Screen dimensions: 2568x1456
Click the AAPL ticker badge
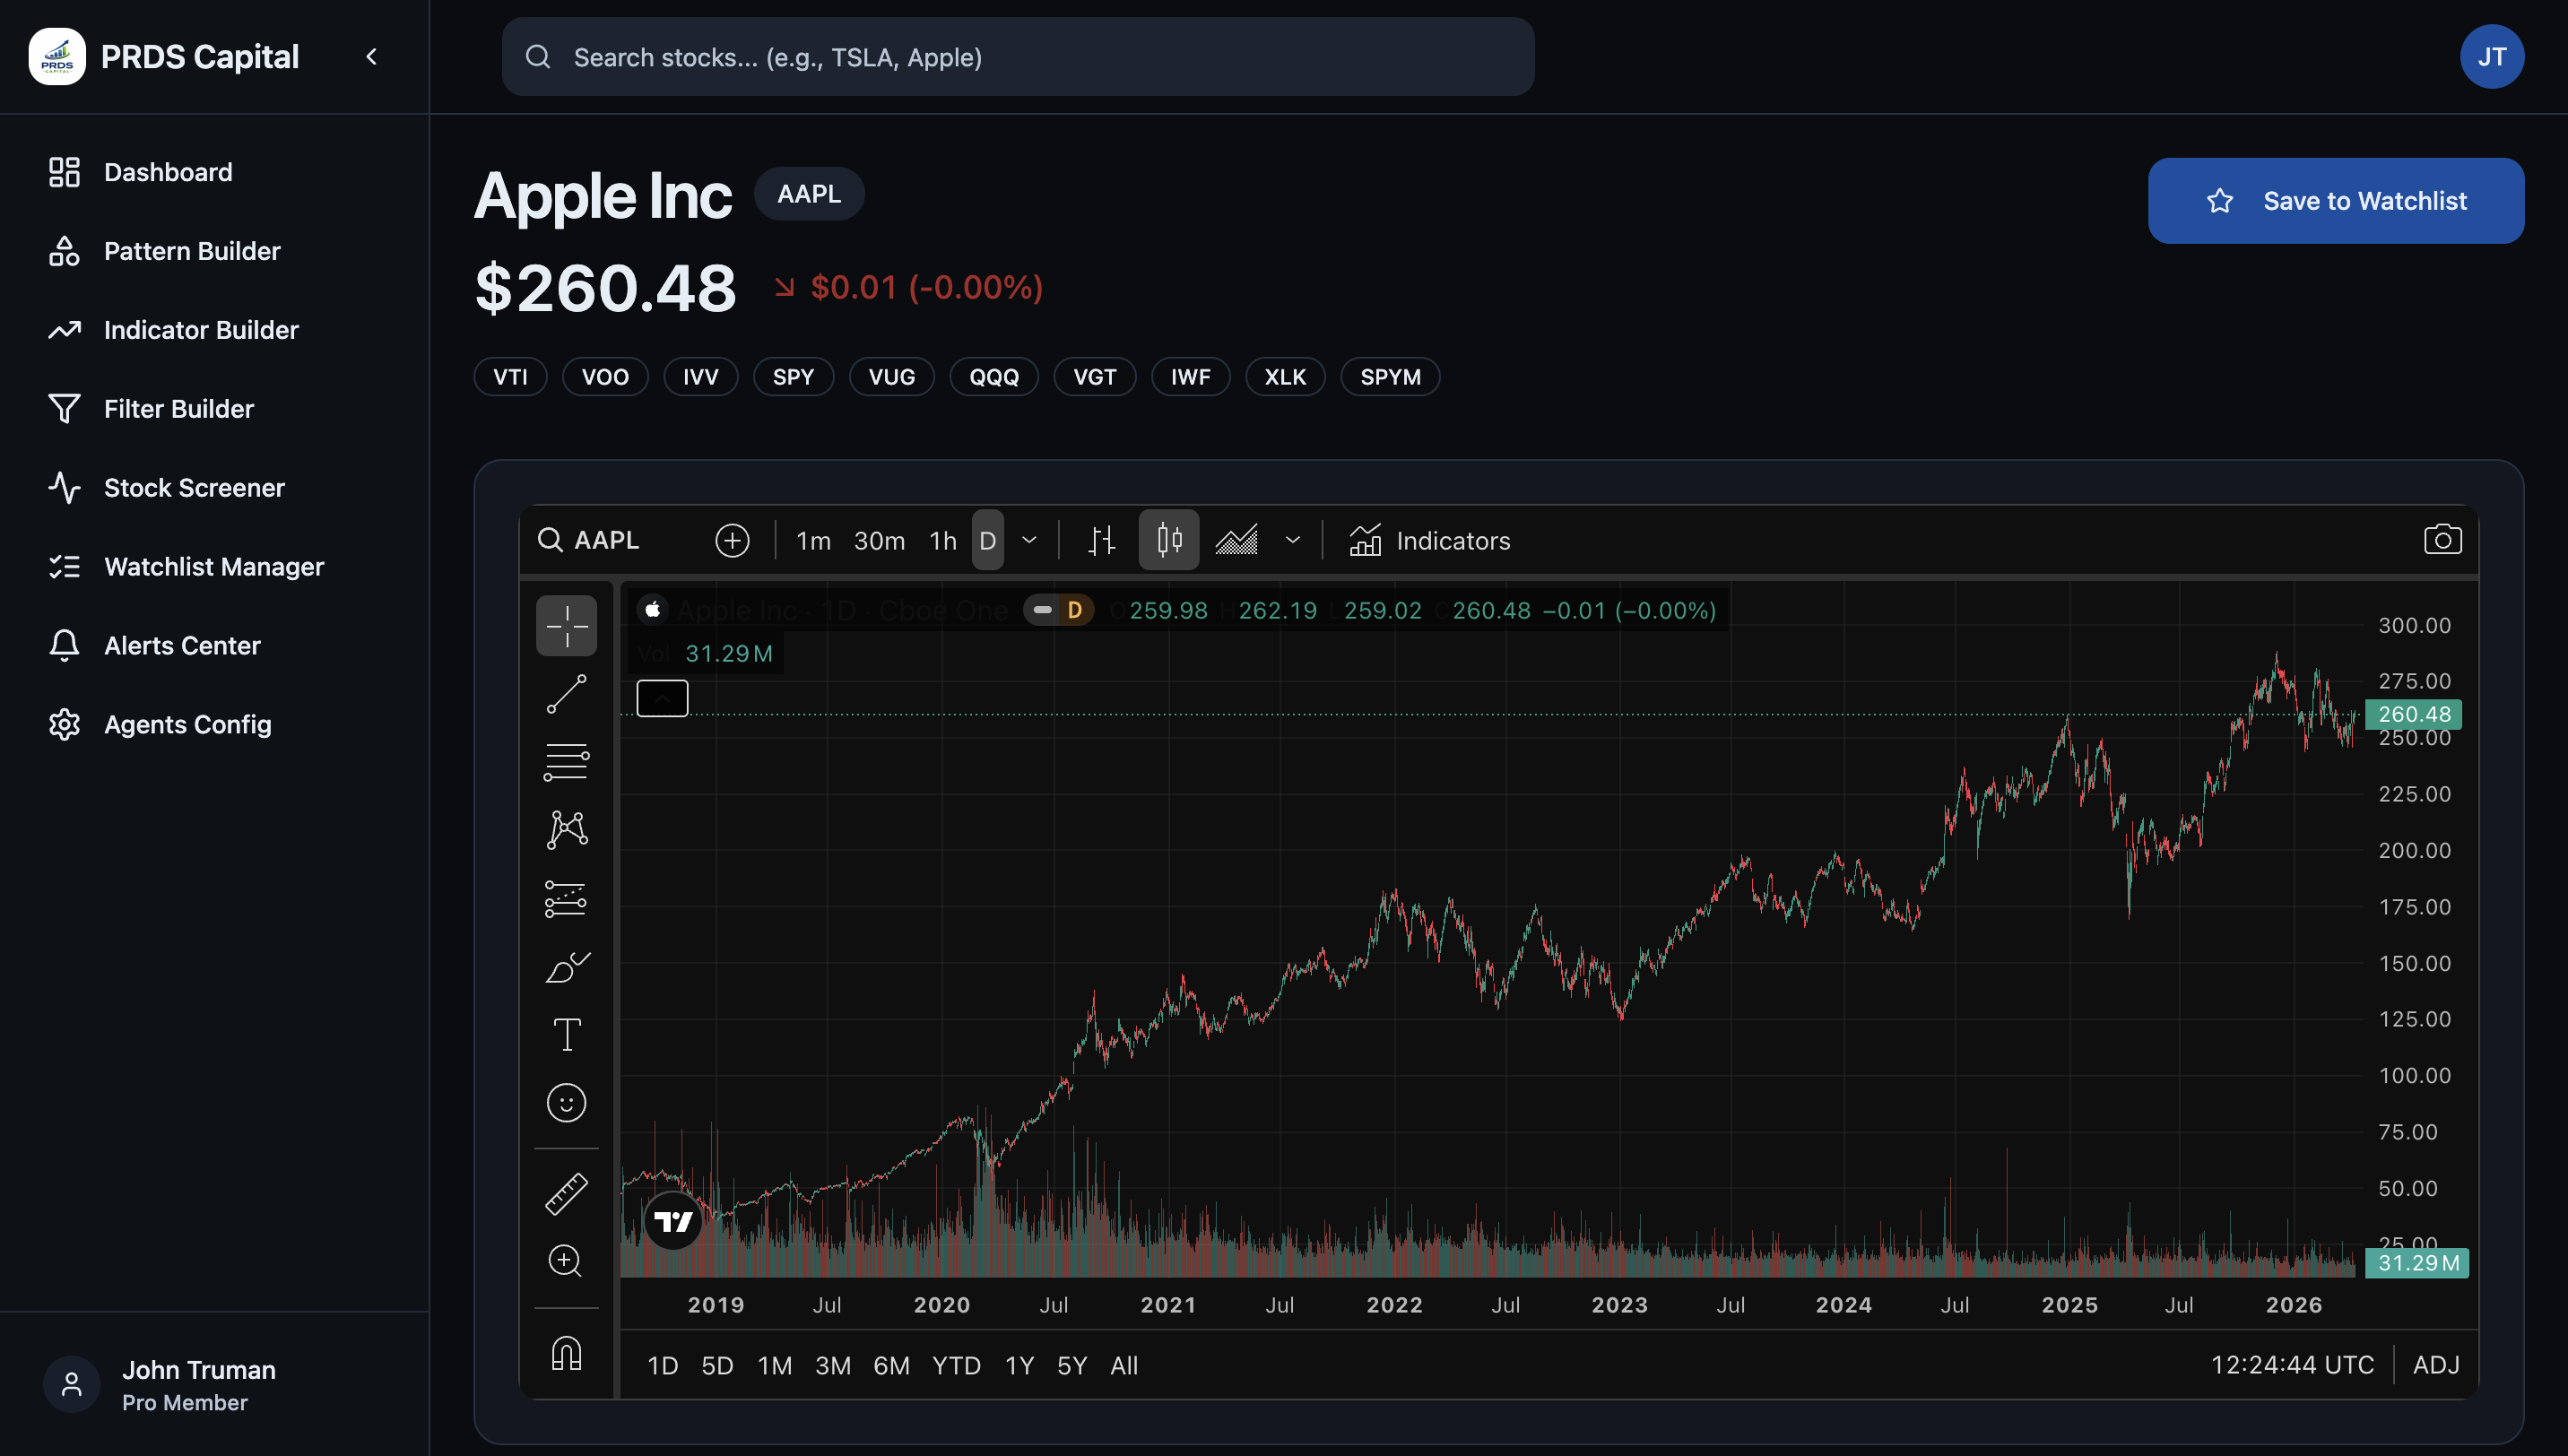pyautogui.click(x=809, y=194)
